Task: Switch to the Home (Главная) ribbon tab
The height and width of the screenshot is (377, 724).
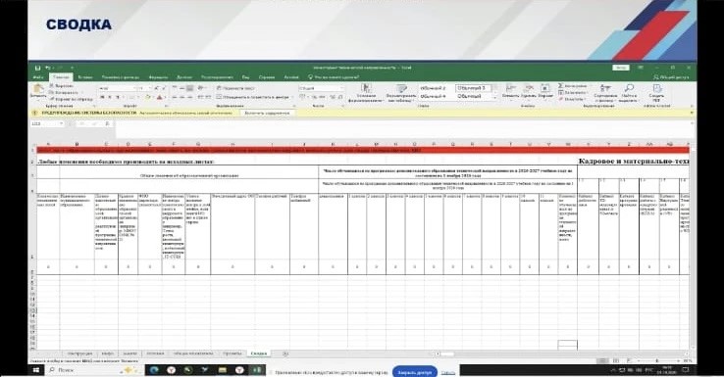Action: click(x=61, y=77)
